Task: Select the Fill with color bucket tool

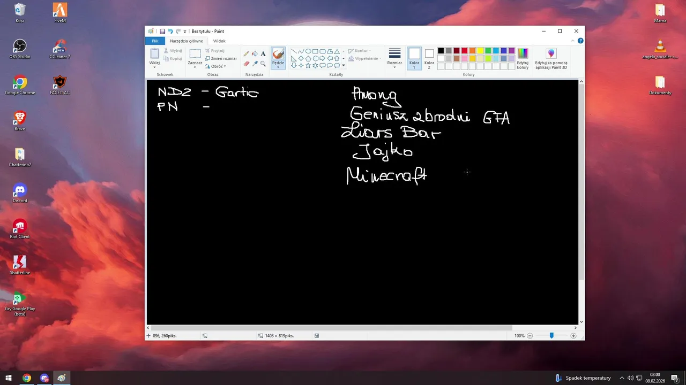Action: [x=255, y=53]
